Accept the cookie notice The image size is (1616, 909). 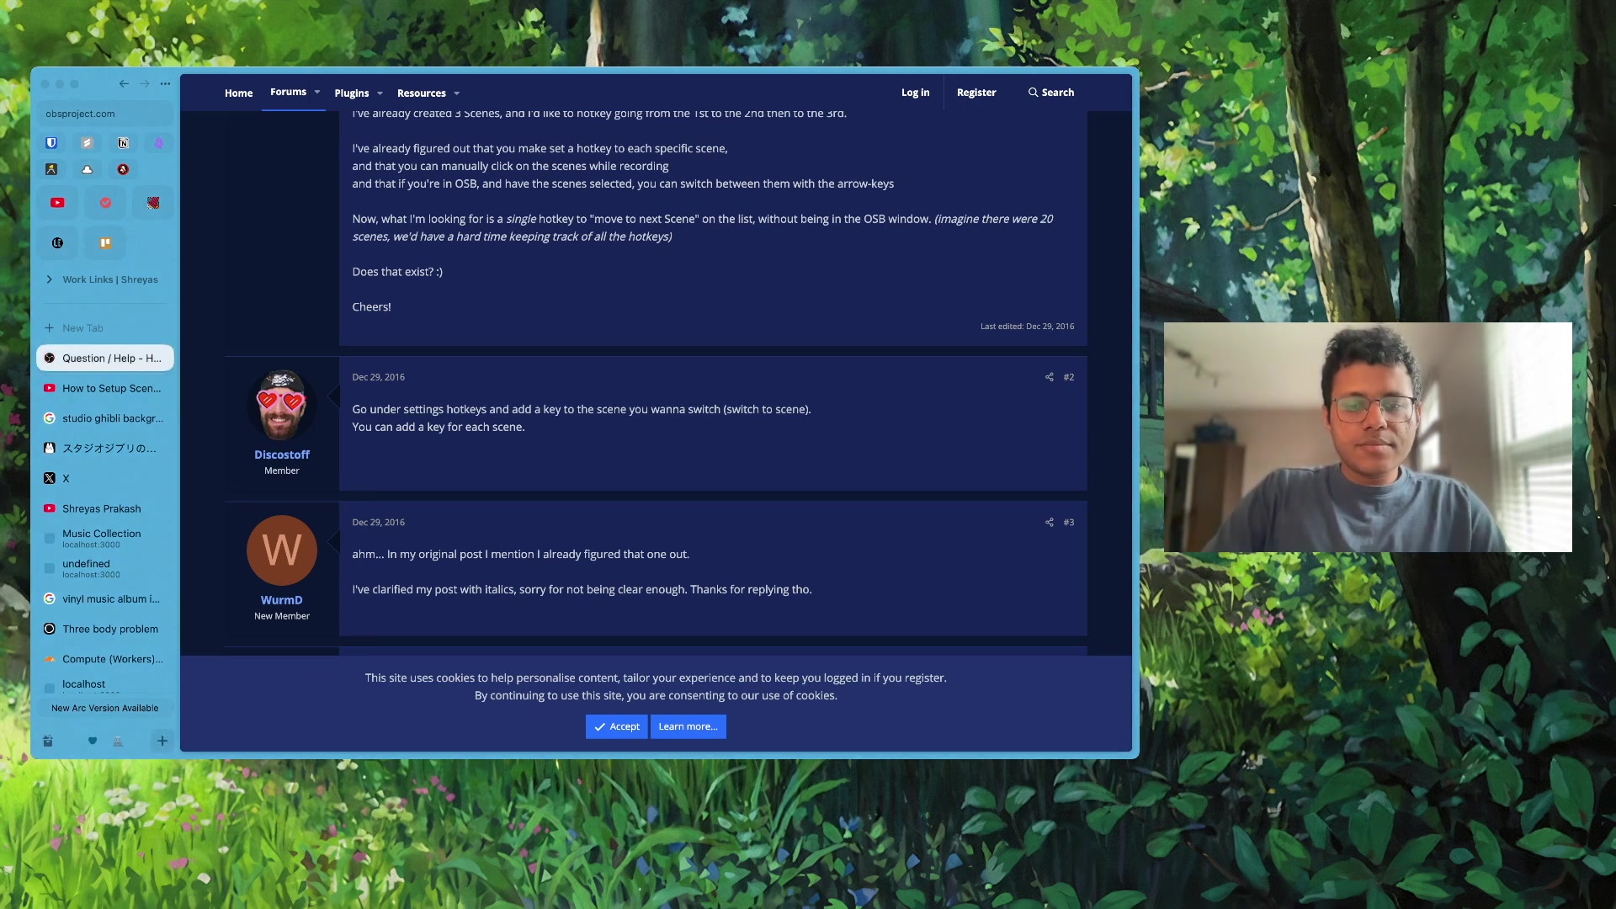point(616,726)
